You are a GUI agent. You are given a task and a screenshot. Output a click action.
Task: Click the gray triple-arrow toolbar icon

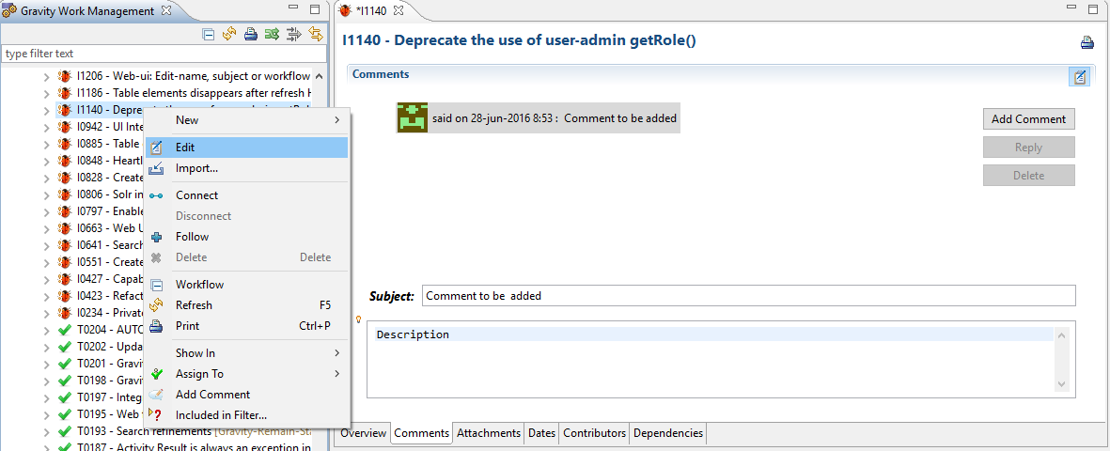click(x=293, y=35)
